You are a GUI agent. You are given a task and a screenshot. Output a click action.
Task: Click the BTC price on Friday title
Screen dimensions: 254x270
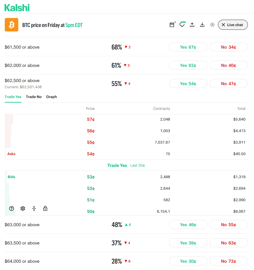tap(52, 25)
